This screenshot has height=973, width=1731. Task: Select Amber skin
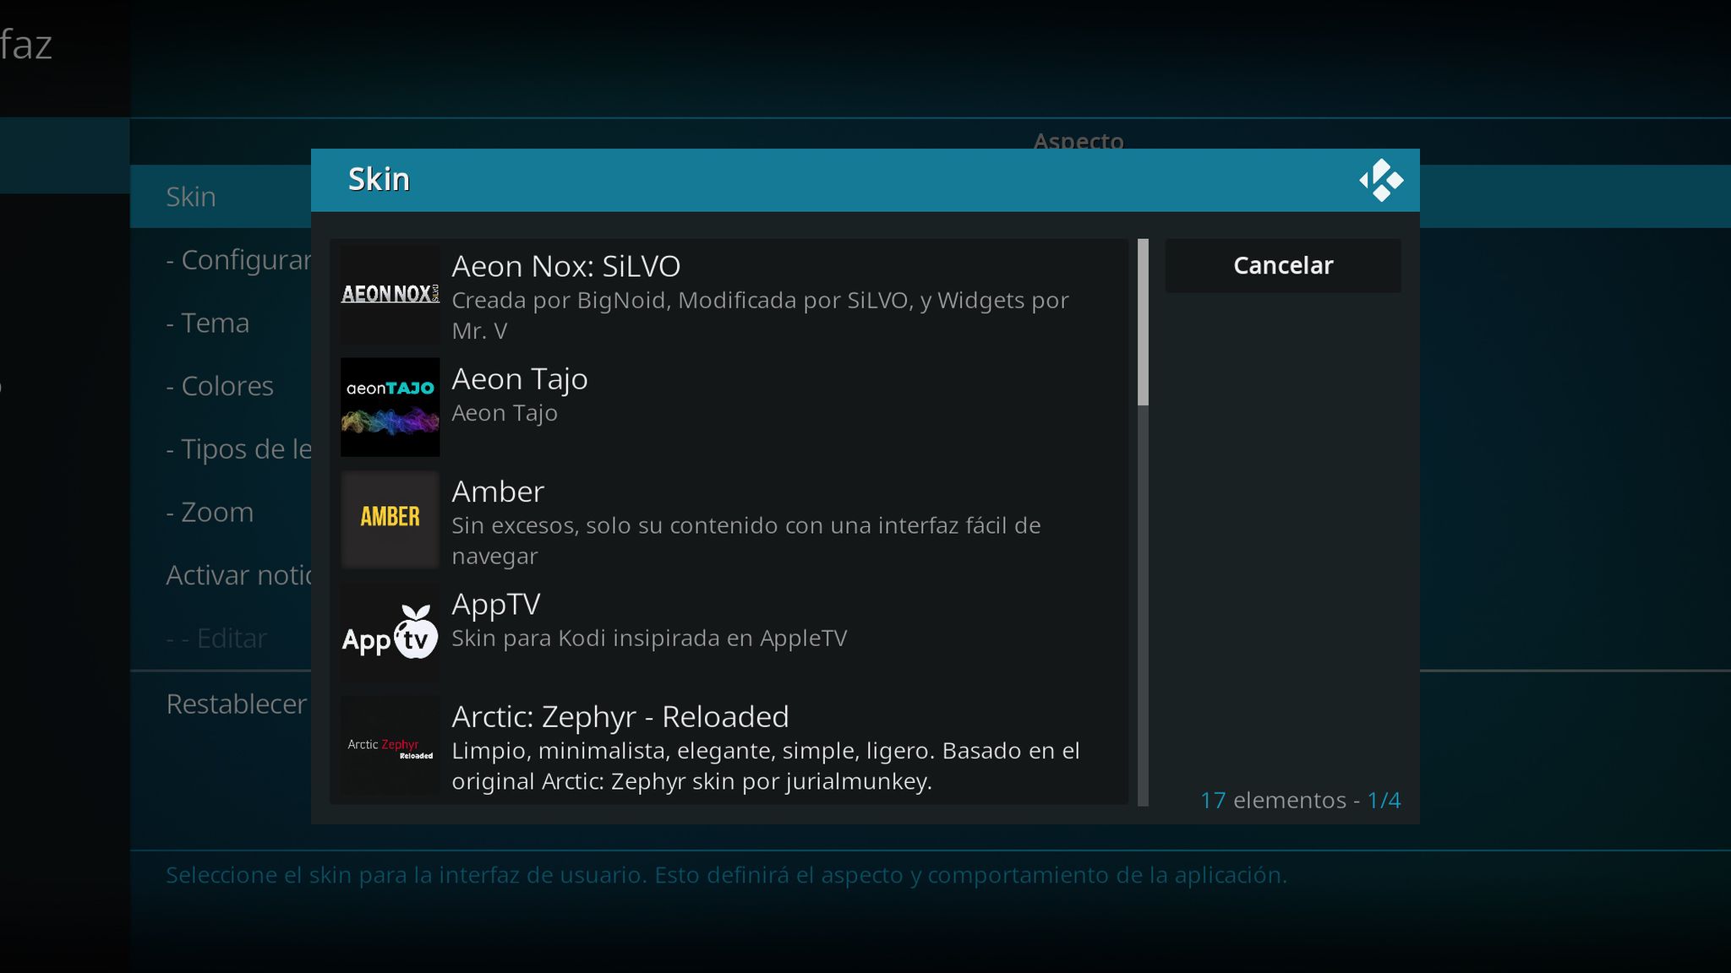point(728,520)
